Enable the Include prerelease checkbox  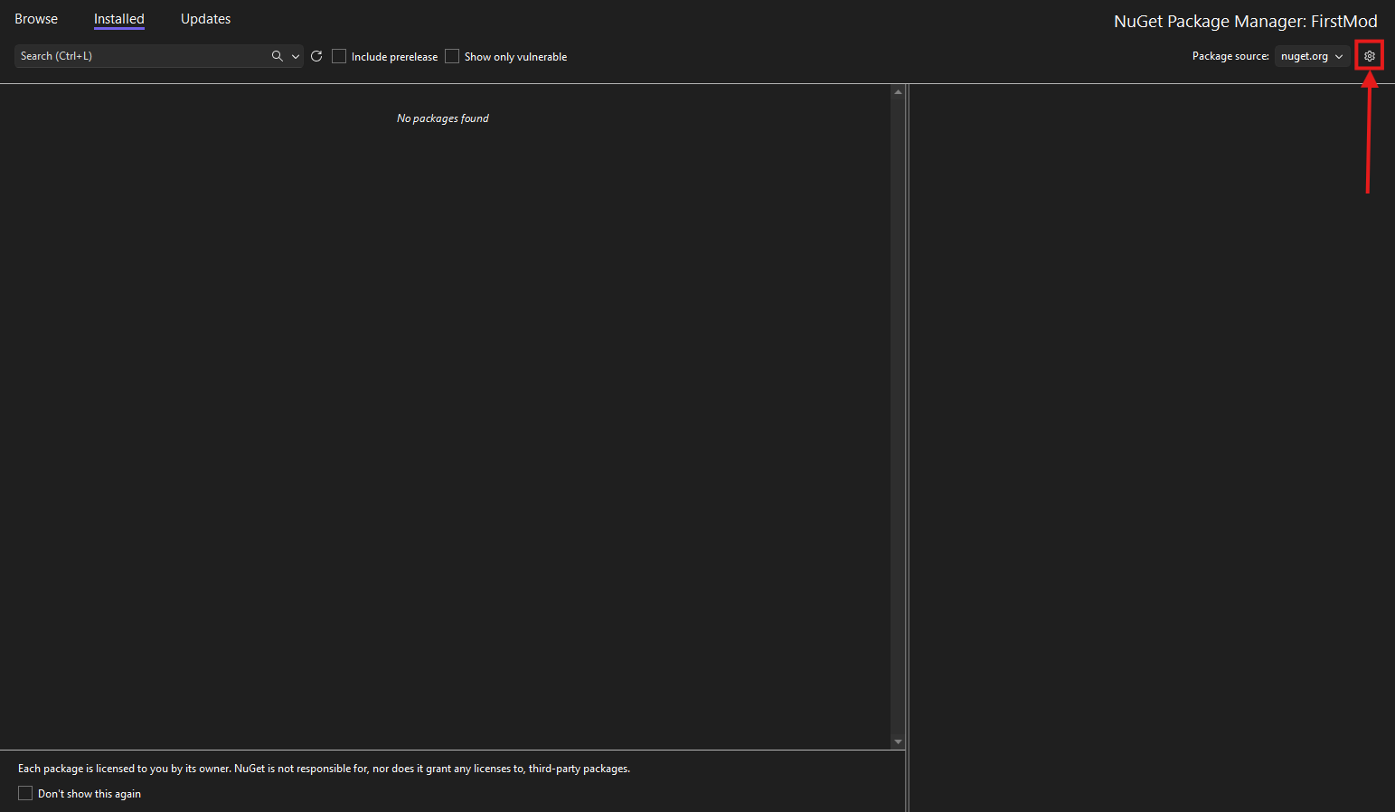click(339, 56)
